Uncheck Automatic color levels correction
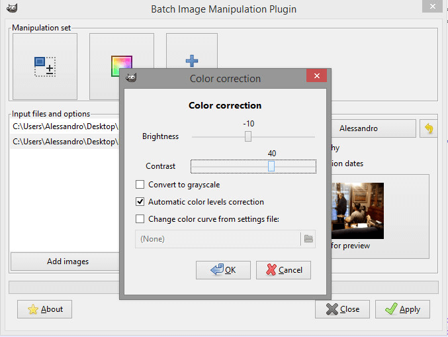448x337 pixels. pyautogui.click(x=140, y=201)
